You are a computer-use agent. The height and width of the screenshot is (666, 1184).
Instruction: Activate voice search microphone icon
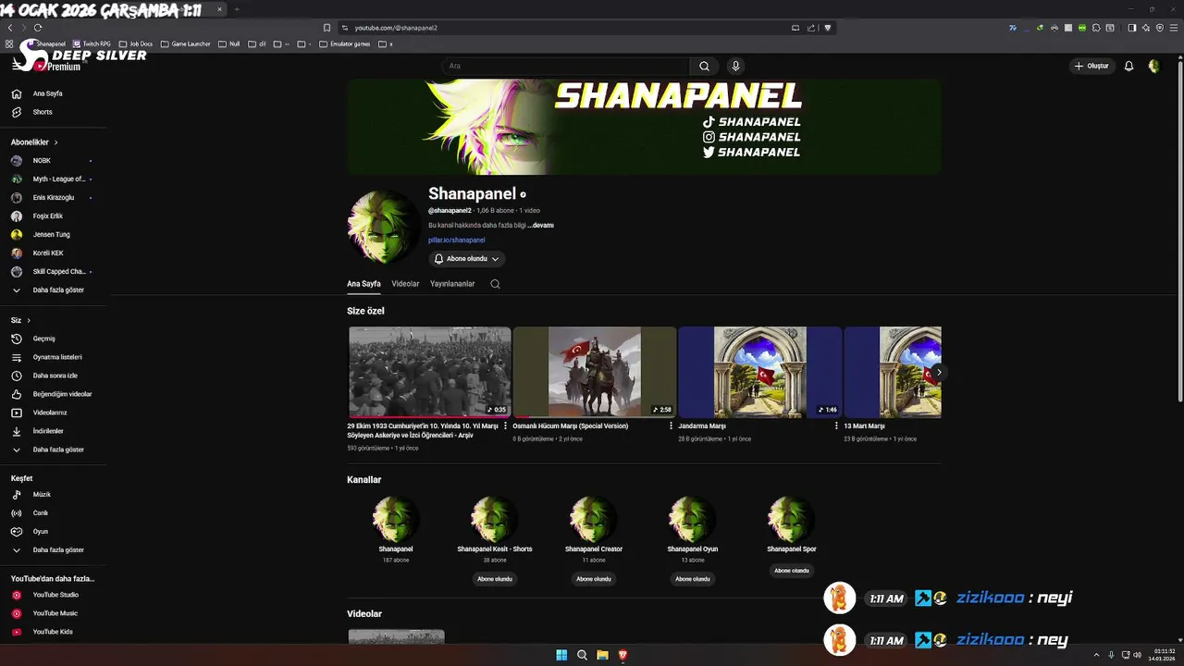[735, 66]
